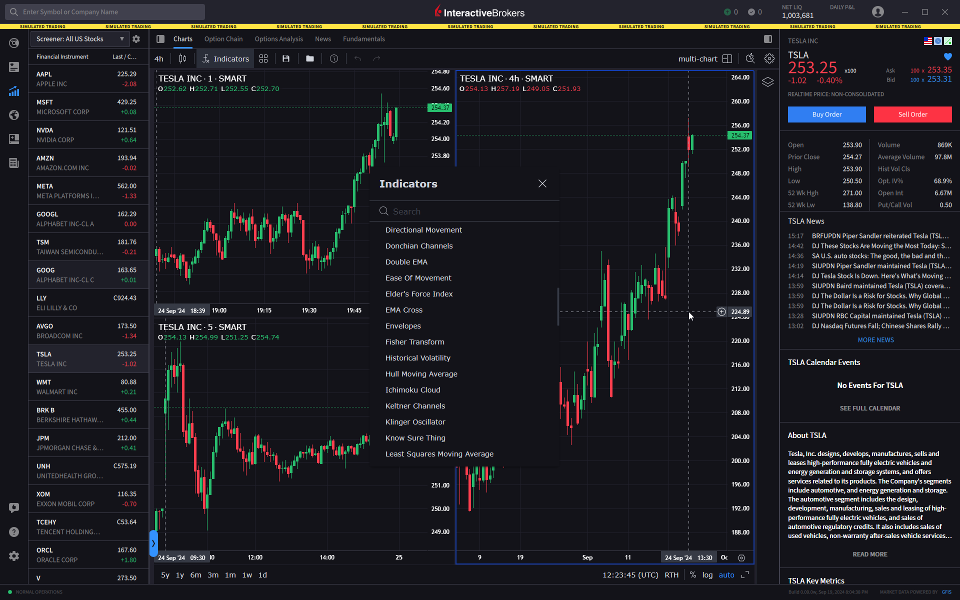Expand the collapsed left chart panel chevron
The height and width of the screenshot is (600, 960).
point(153,543)
